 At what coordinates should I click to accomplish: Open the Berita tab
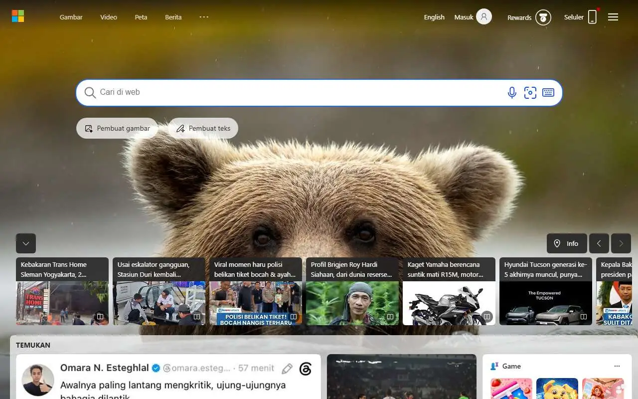[x=173, y=17]
